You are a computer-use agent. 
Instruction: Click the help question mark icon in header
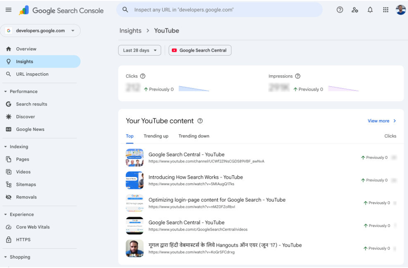[340, 10]
